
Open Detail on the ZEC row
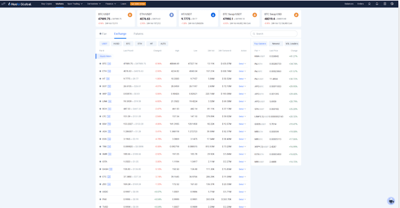pyautogui.click(x=242, y=184)
